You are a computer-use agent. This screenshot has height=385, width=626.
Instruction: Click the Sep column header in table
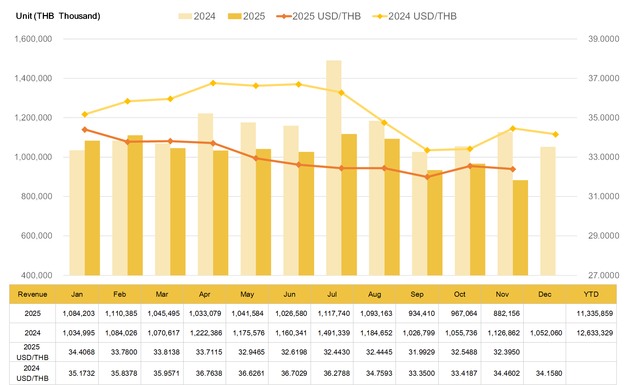coord(417,294)
